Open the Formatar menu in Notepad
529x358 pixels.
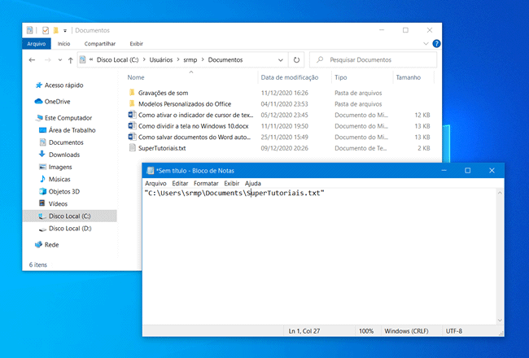tap(206, 184)
